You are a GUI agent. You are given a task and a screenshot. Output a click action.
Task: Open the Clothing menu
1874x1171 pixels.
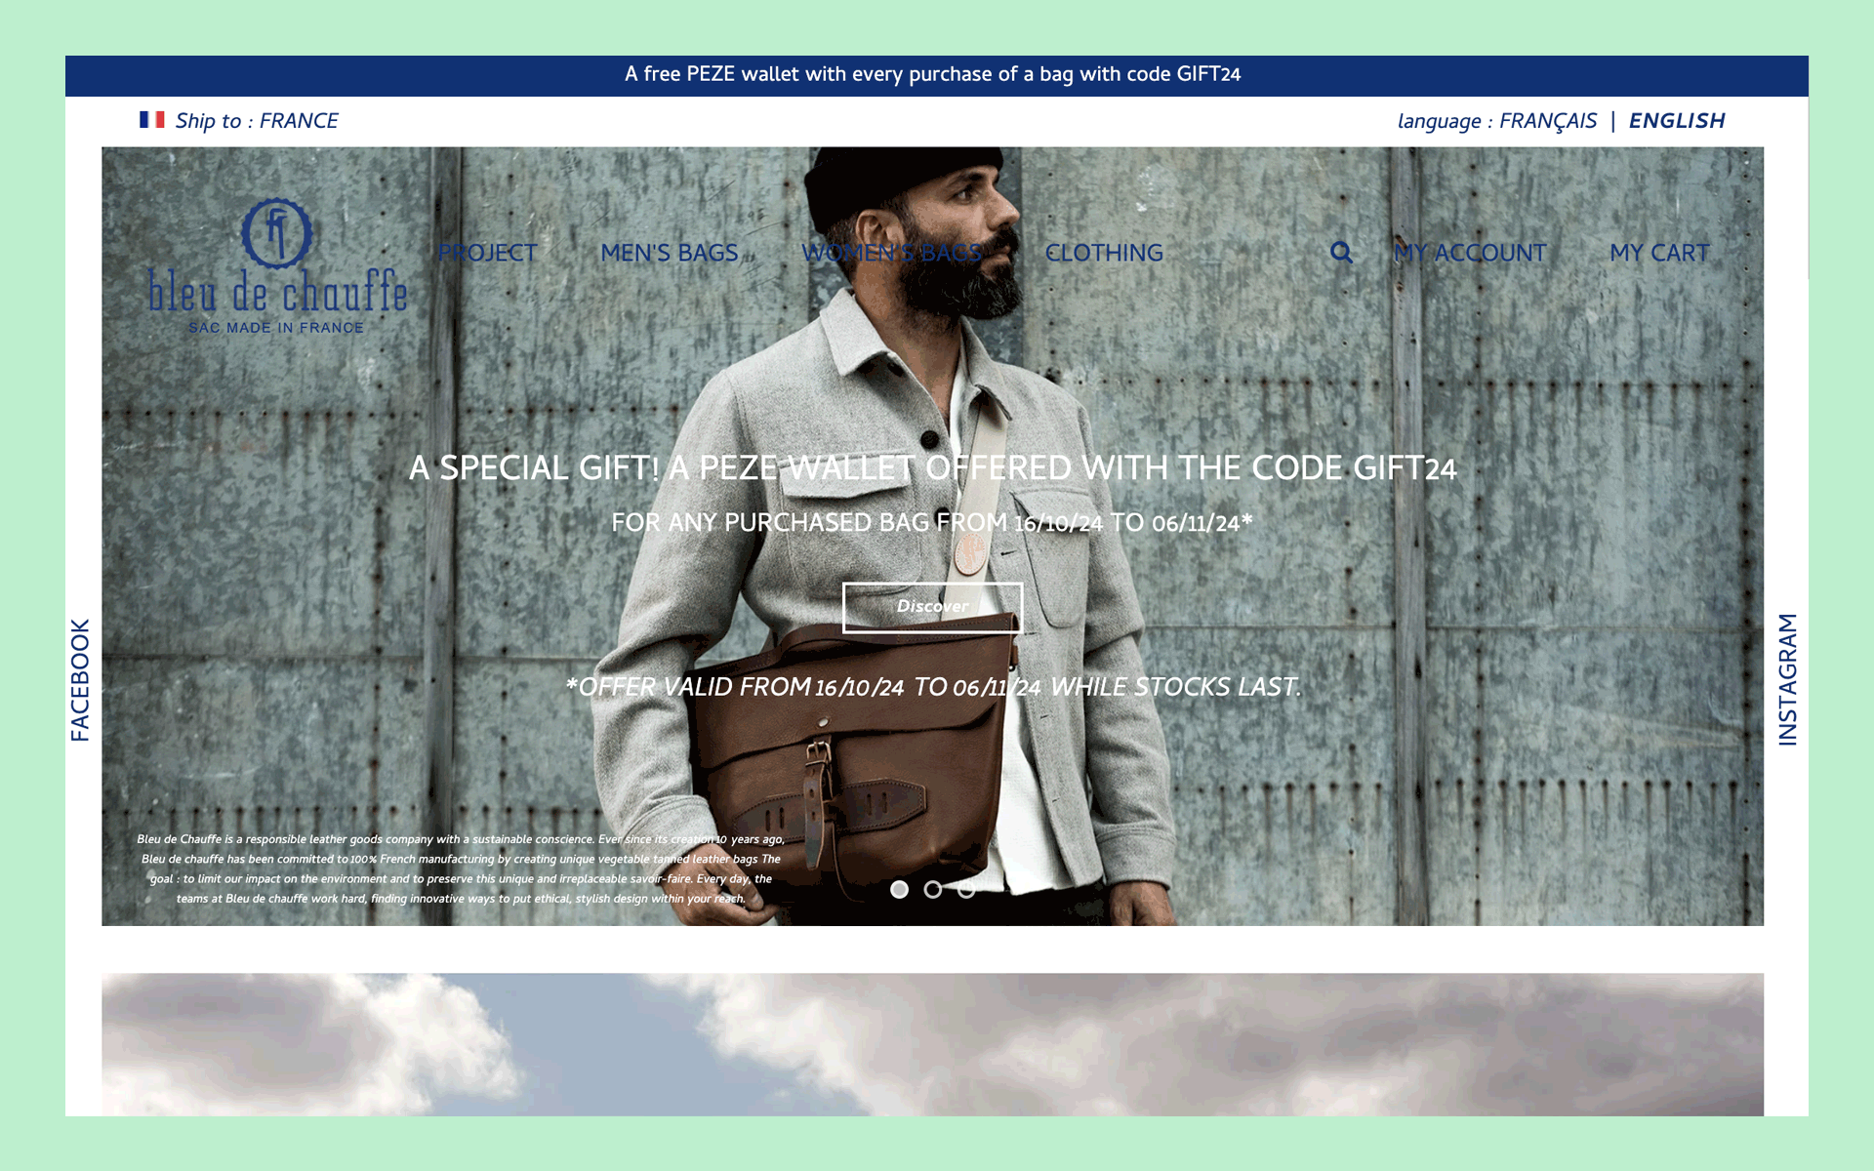[1104, 253]
